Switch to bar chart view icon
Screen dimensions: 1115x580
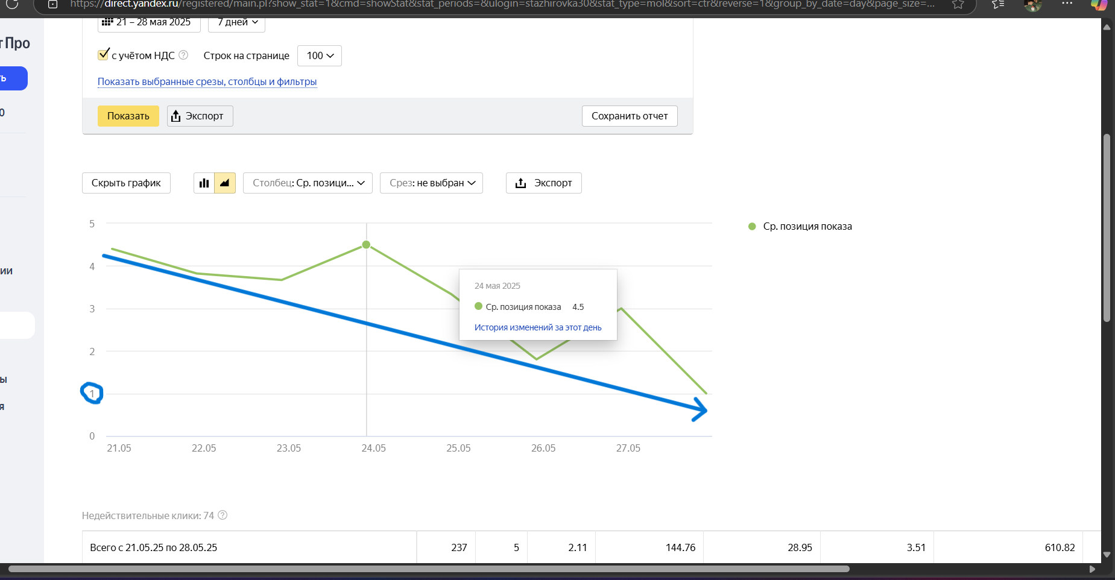pos(204,183)
